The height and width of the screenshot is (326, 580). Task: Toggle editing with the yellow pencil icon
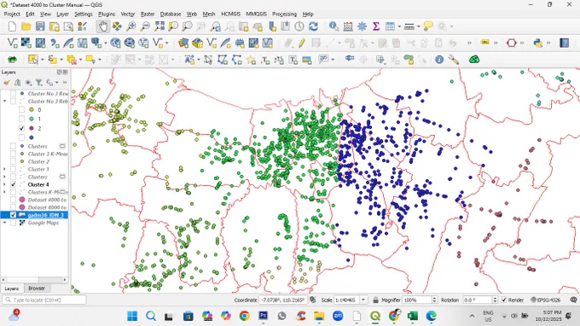click(301, 43)
